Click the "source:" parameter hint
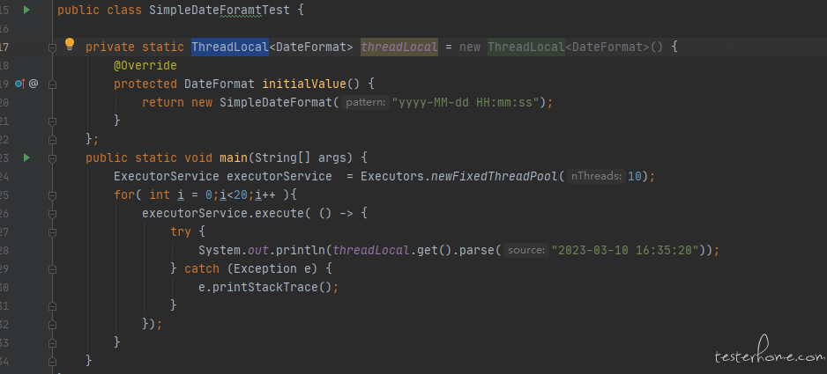 click(x=526, y=250)
